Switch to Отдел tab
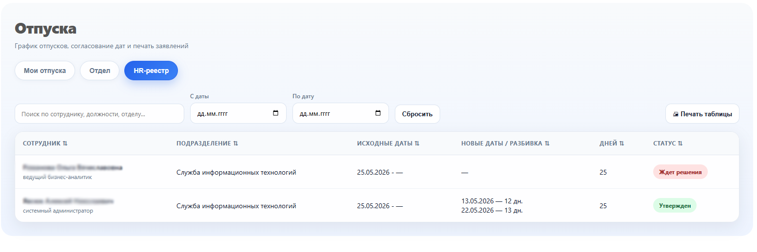757x252 pixels. pos(99,71)
